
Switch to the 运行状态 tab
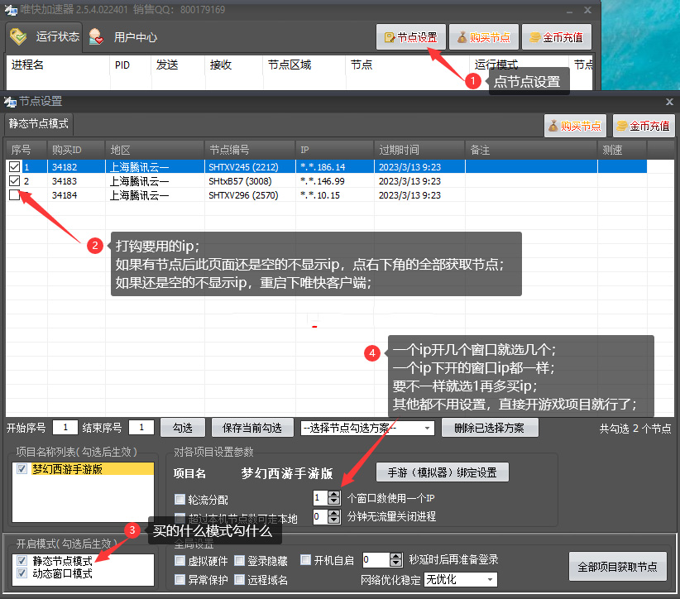click(45, 37)
